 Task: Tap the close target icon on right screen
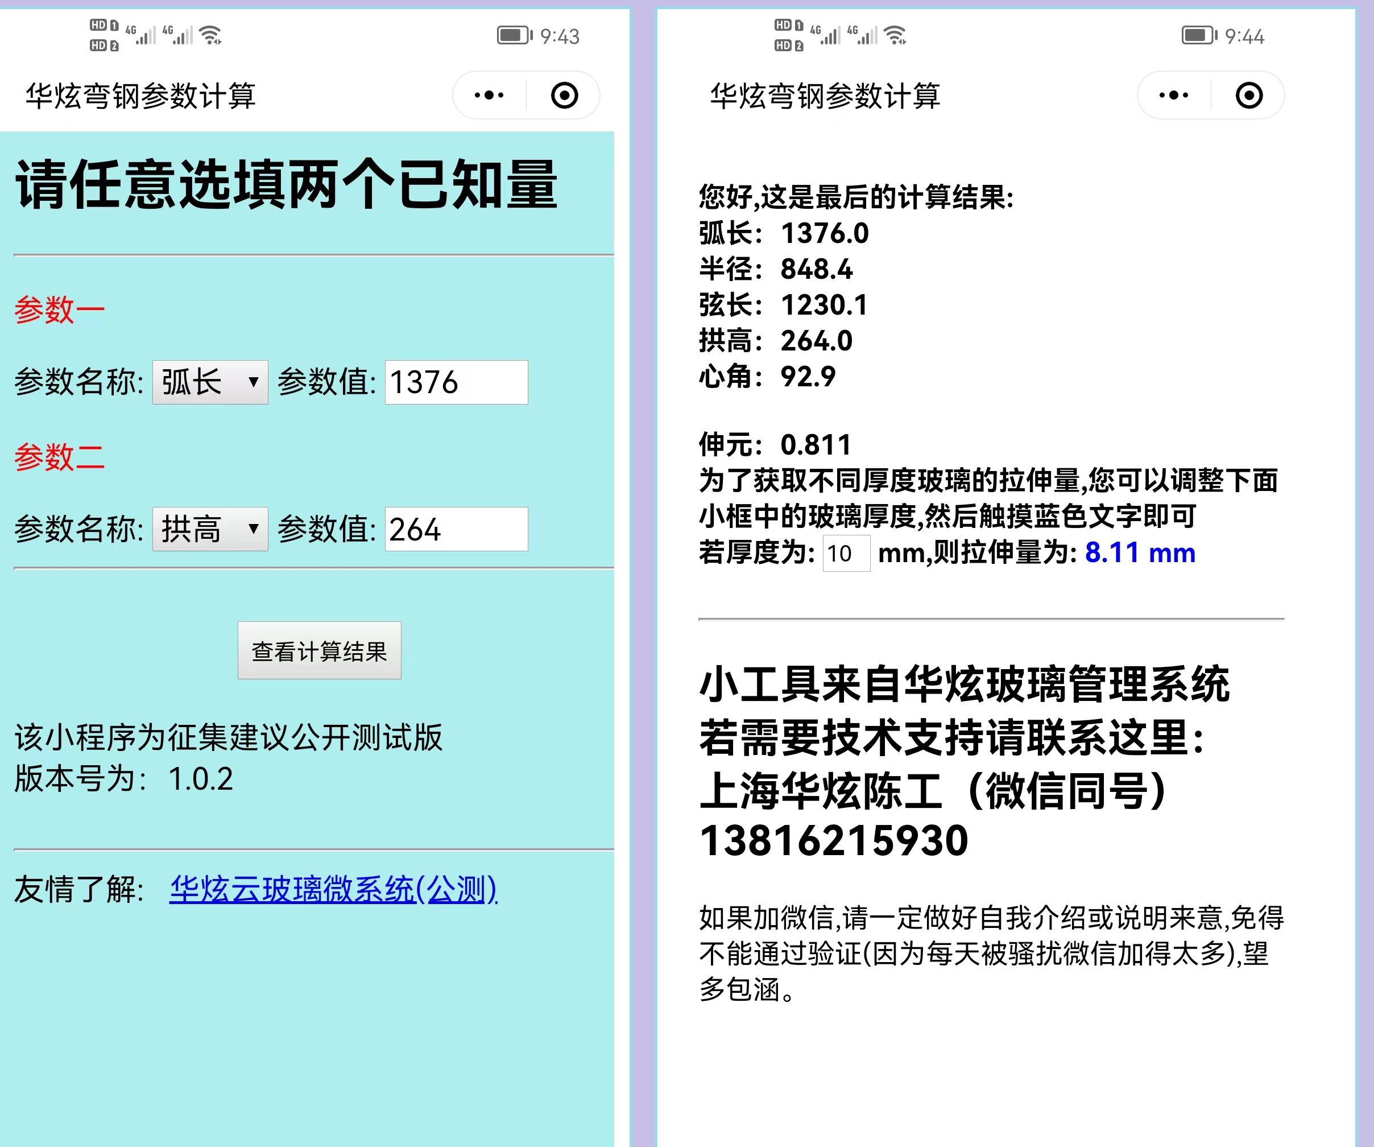coord(1248,96)
